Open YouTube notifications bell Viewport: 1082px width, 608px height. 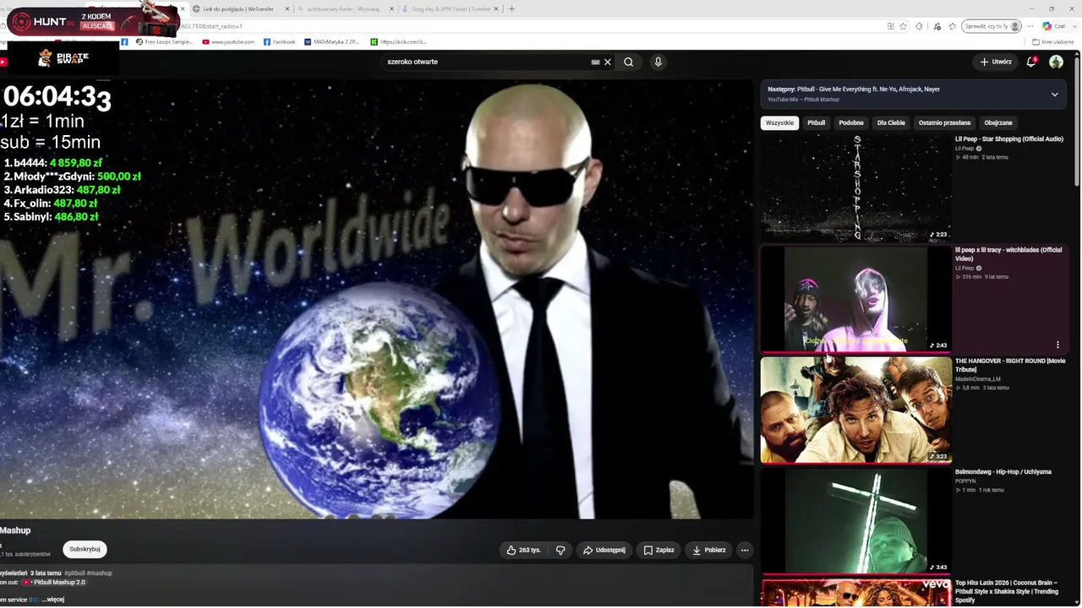click(1030, 62)
